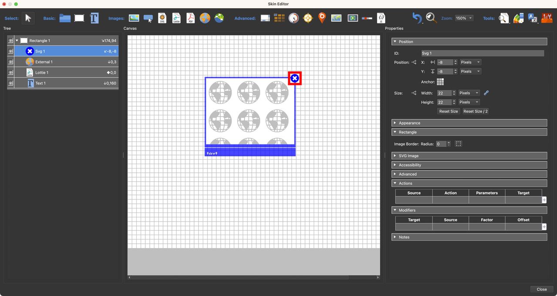Insert a Lottie animation element
557x296 pixels.
[176, 18]
